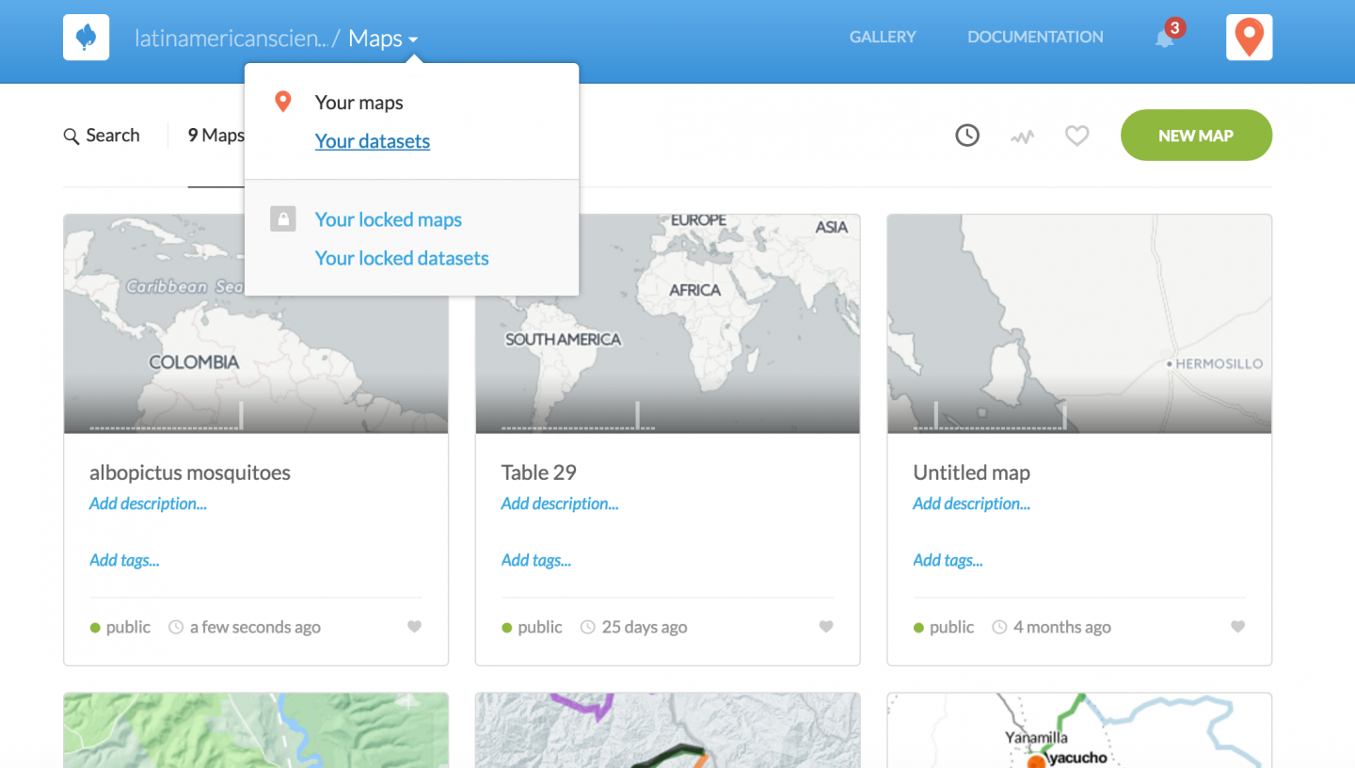Open notifications via the bell icon
The image size is (1355, 768).
1163,40
